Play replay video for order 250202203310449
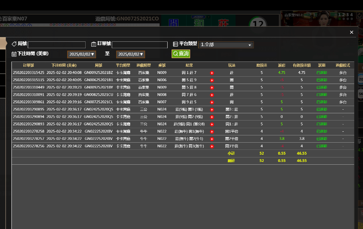 212,87
